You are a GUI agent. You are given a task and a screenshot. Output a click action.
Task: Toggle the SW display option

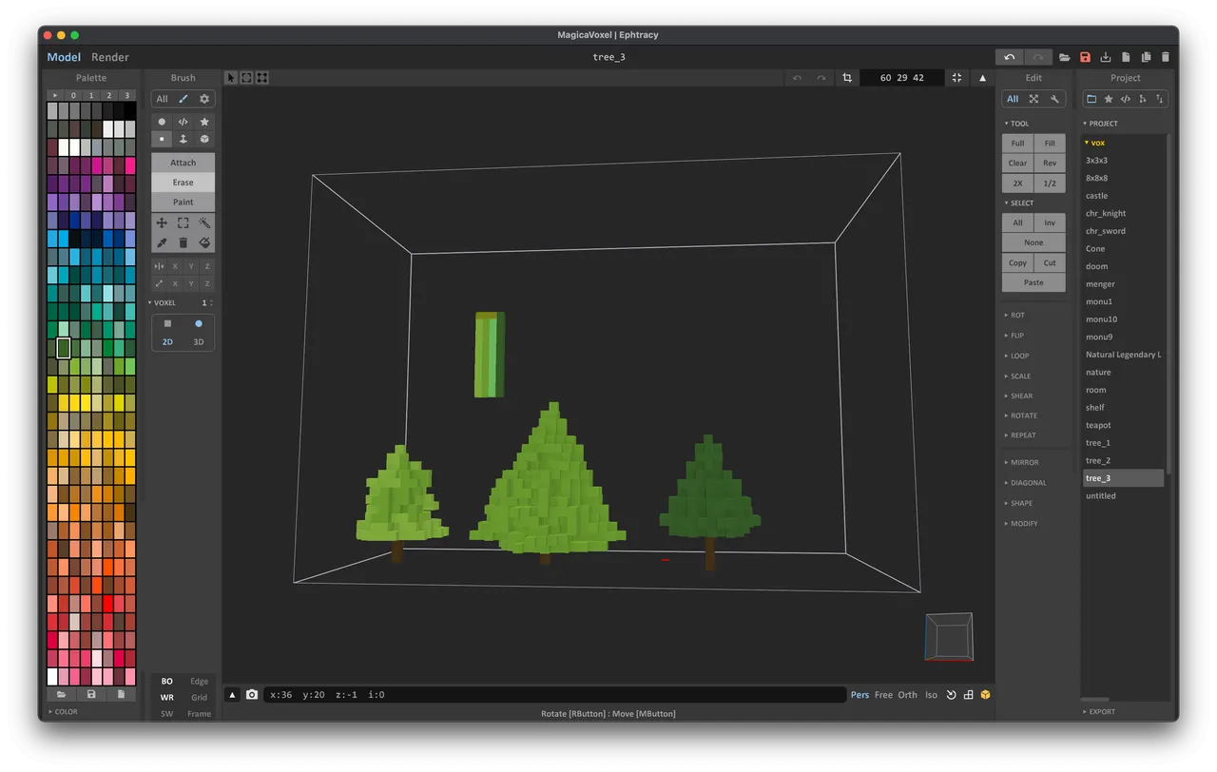pyautogui.click(x=167, y=714)
